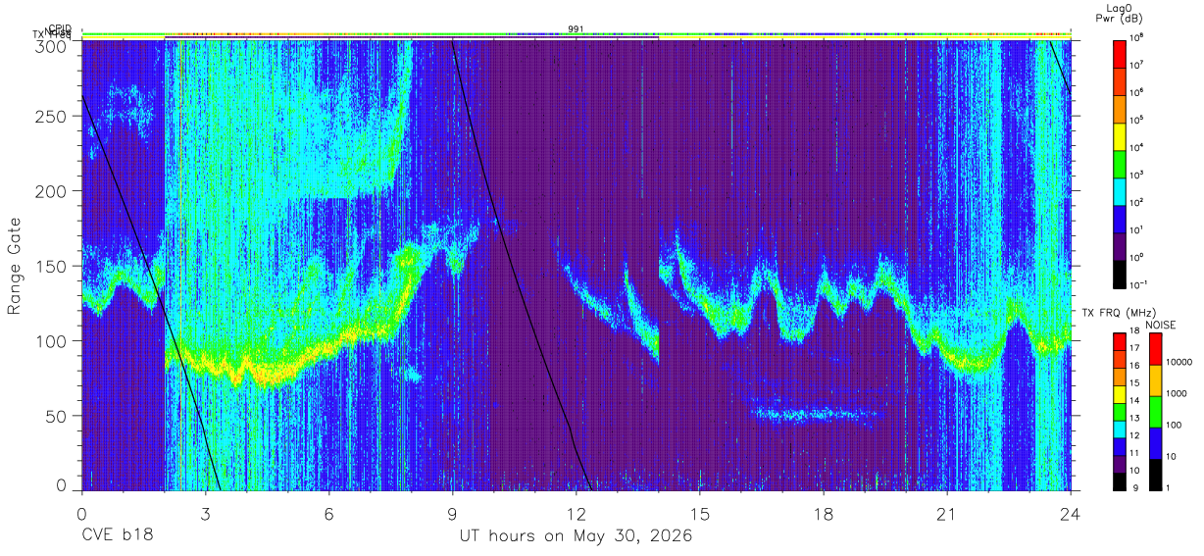Click UT hour tick label 24
The image size is (1204, 556).
tap(1071, 513)
